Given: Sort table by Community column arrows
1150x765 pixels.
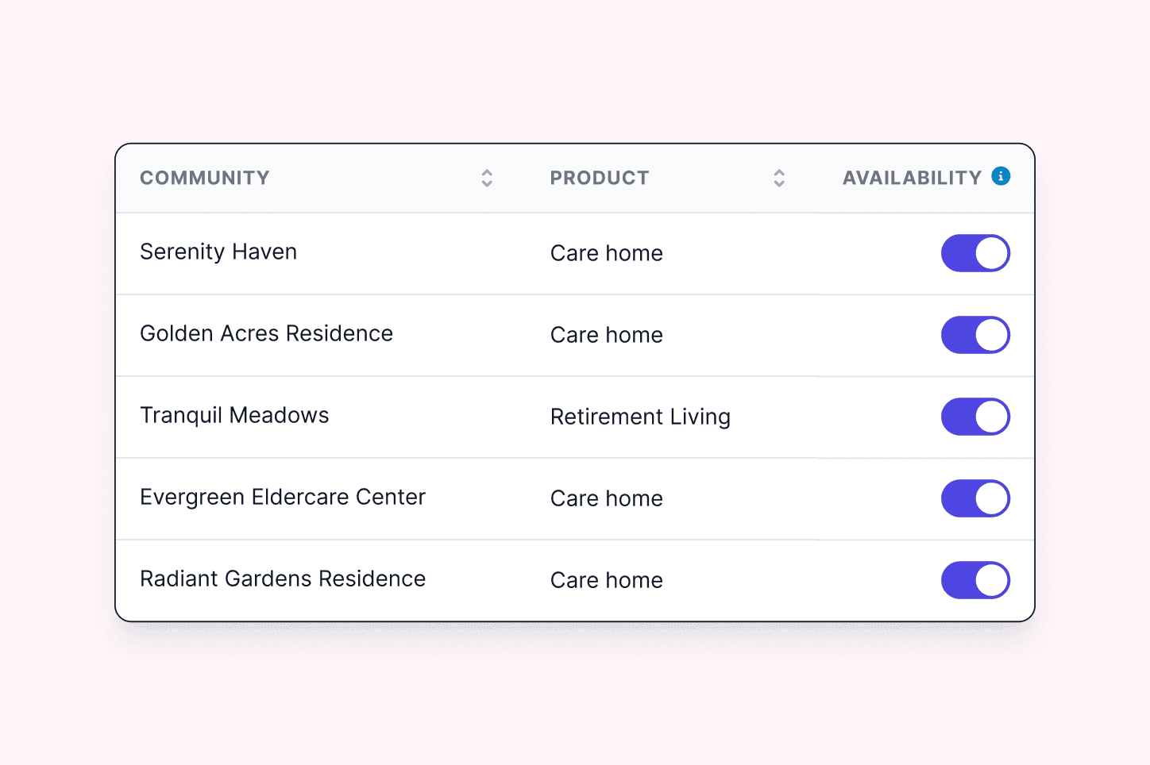Looking at the screenshot, I should (487, 179).
